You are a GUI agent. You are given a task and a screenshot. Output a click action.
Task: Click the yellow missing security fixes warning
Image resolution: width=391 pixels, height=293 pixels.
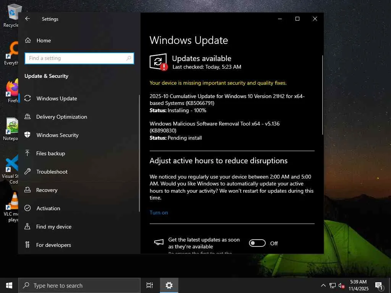[x=218, y=83]
